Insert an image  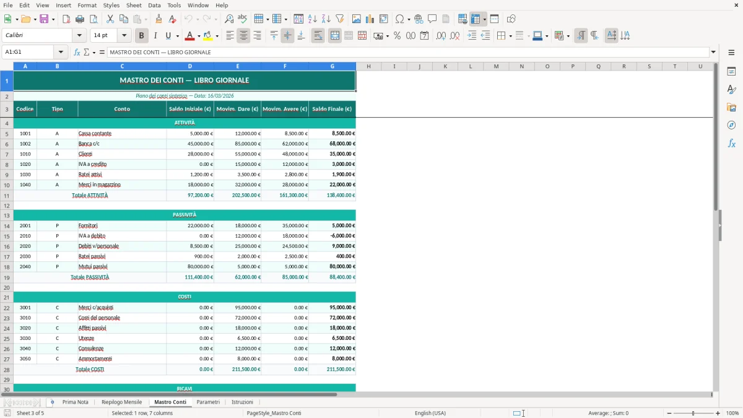357,19
